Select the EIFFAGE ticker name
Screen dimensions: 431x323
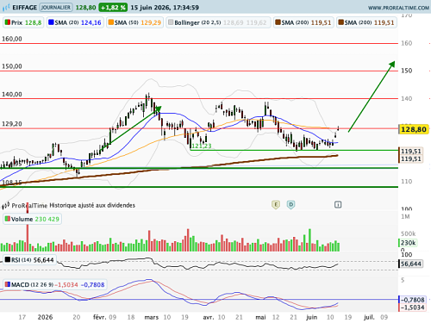pos(24,8)
